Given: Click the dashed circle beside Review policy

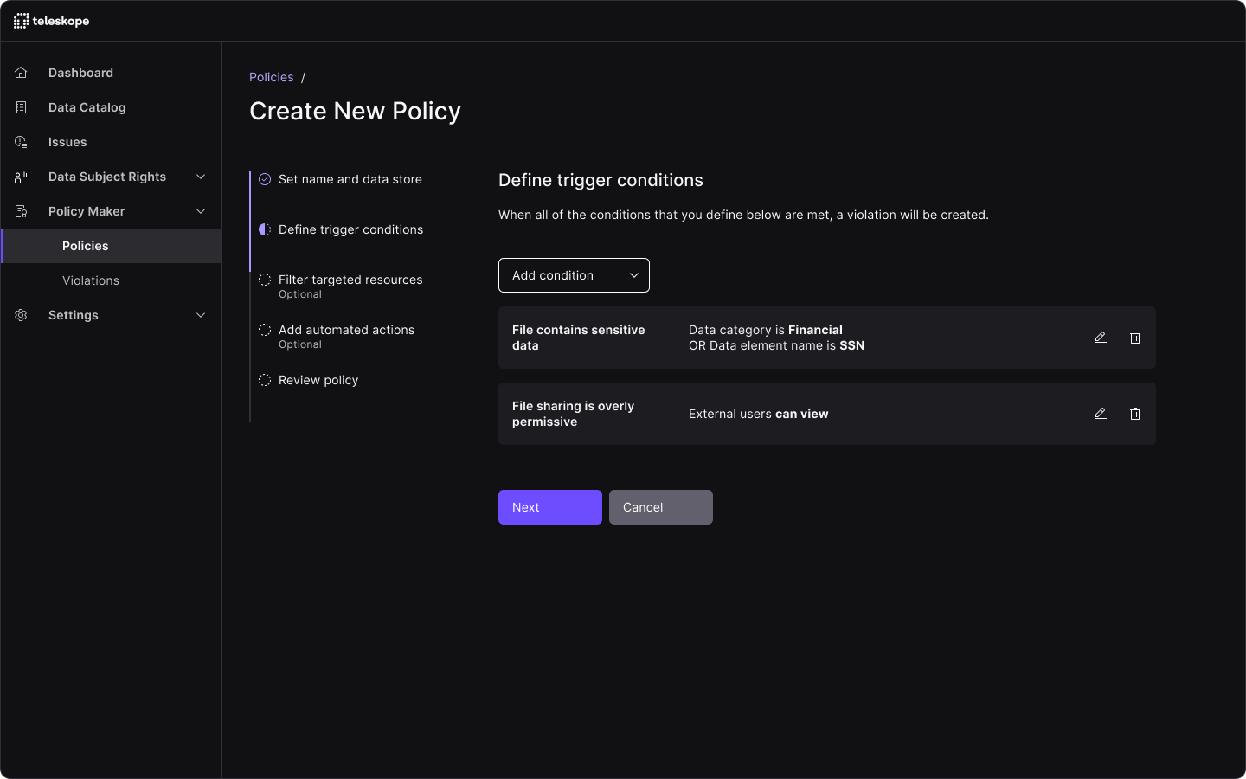Looking at the screenshot, I should point(265,380).
